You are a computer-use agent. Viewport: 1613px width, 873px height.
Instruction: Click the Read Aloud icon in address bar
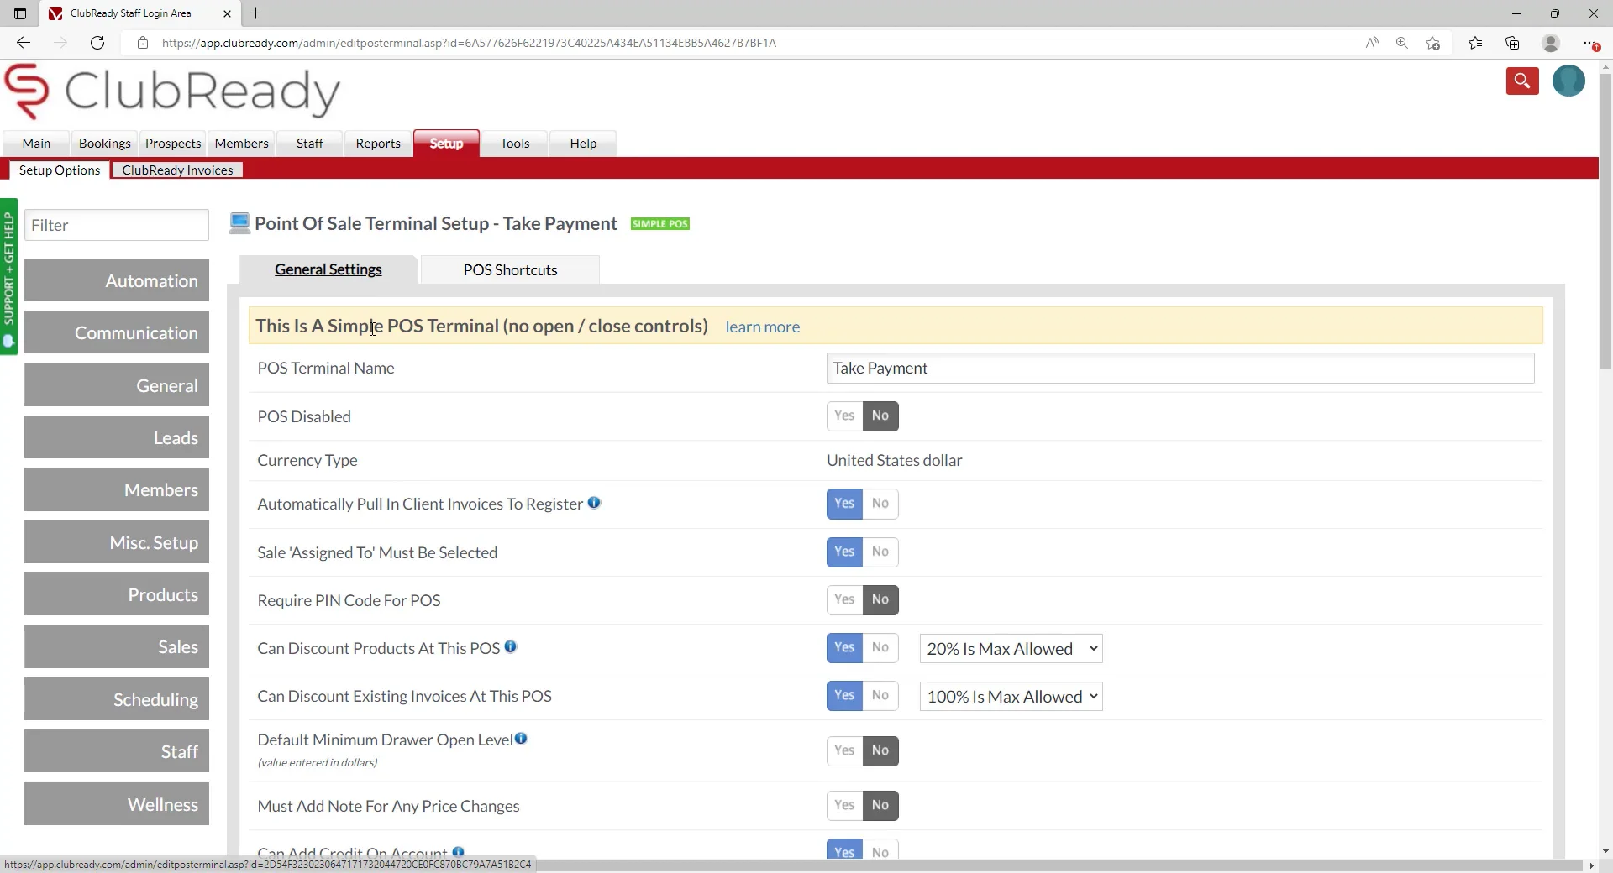(x=1372, y=43)
